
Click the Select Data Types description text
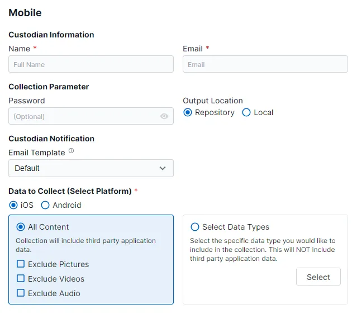coord(263,250)
